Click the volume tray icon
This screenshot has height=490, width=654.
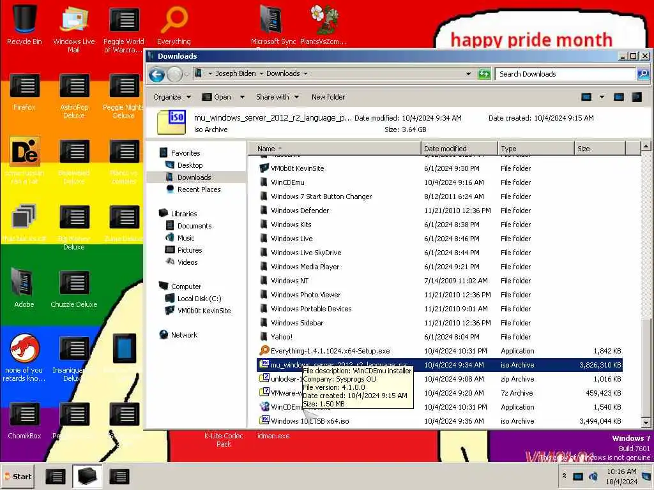click(x=593, y=476)
